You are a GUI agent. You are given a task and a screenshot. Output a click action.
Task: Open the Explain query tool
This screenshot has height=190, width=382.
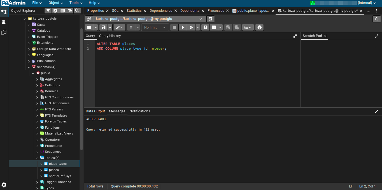(206, 27)
